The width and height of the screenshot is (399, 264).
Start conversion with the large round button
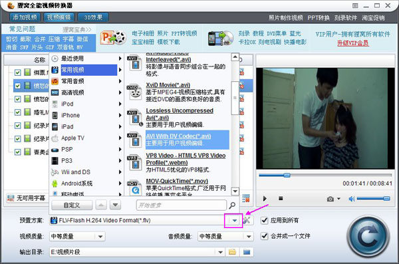tap(368, 237)
